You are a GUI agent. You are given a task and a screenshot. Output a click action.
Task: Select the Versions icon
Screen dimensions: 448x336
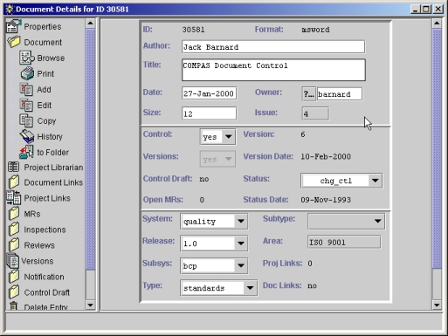pyautogui.click(x=13, y=261)
